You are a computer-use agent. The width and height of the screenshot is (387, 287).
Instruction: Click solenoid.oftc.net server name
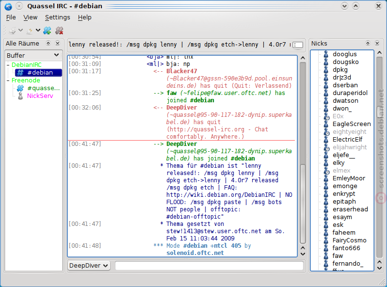click(195, 253)
